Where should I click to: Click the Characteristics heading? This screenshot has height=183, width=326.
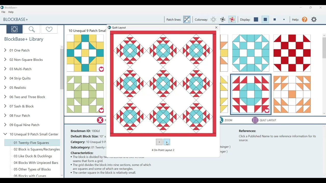pos(82,153)
